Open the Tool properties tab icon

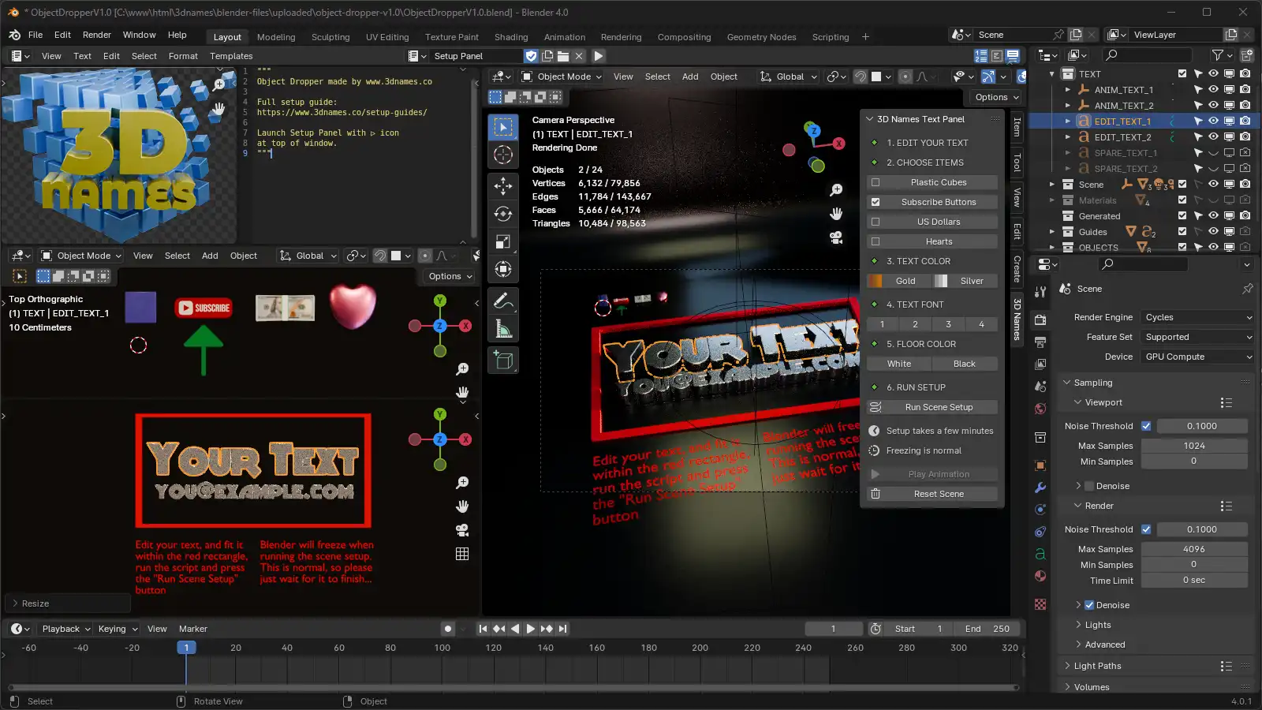pyautogui.click(x=1040, y=291)
